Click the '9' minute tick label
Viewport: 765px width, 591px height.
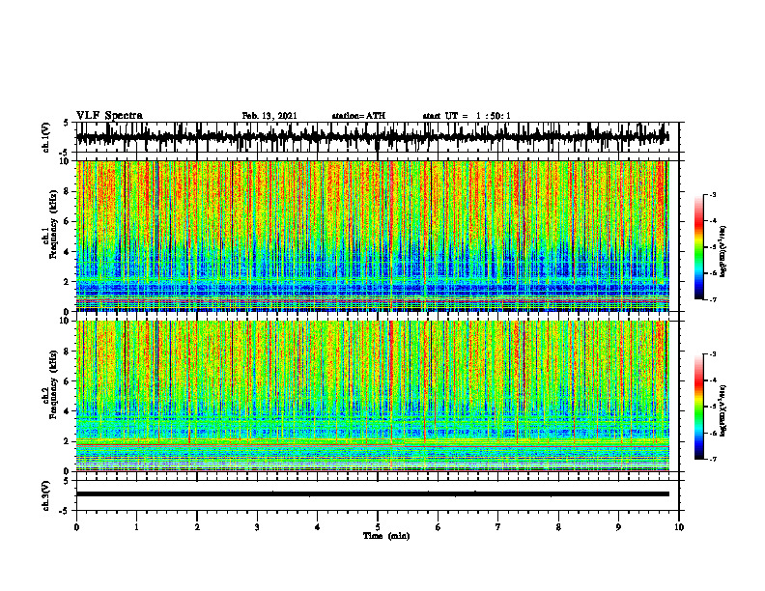click(618, 527)
